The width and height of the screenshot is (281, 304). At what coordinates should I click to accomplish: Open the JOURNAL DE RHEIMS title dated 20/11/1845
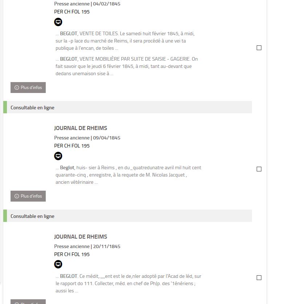tap(81, 237)
